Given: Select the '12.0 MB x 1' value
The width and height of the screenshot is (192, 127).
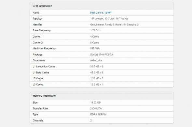Looking at the screenshot, I should tap(97, 85).
